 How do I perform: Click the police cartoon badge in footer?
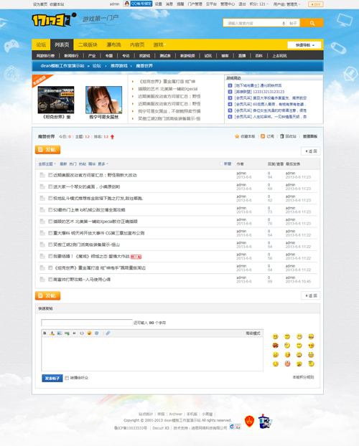(x=265, y=422)
